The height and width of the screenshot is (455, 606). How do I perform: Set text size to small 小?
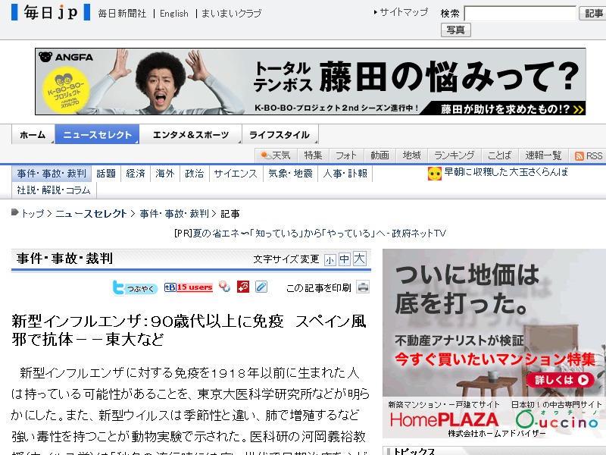(x=330, y=259)
